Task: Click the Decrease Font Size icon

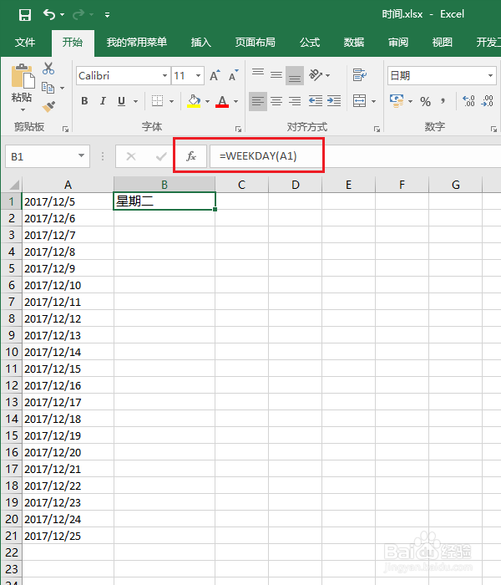Action: tap(233, 76)
